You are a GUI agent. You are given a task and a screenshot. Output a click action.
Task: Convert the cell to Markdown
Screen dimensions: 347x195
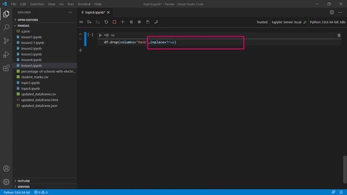[x=113, y=35]
